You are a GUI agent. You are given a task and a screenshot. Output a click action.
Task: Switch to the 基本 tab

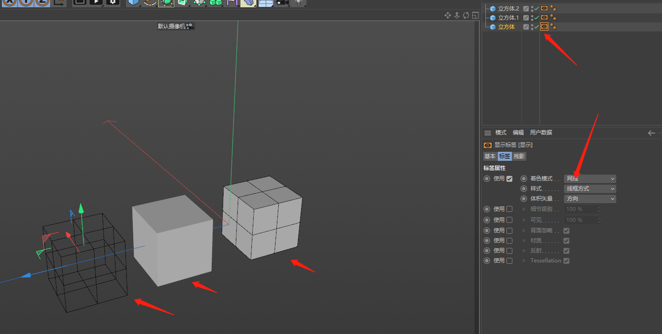(490, 156)
